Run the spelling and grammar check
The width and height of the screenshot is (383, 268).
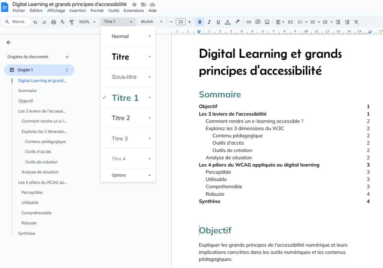point(62,22)
